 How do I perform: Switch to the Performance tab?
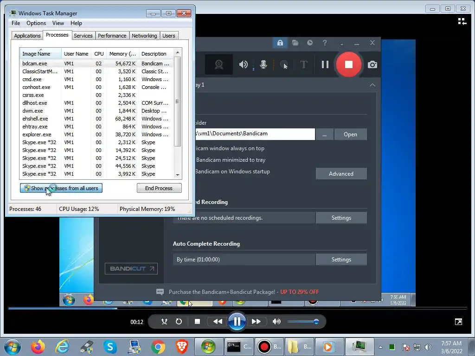(x=112, y=36)
